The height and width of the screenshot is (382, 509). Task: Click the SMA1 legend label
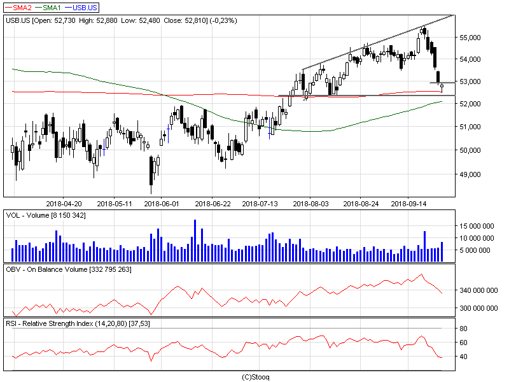[x=52, y=8]
